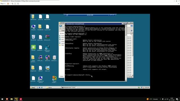
Task: Open the red app icon on the host taskbar
Action: pos(21,99)
